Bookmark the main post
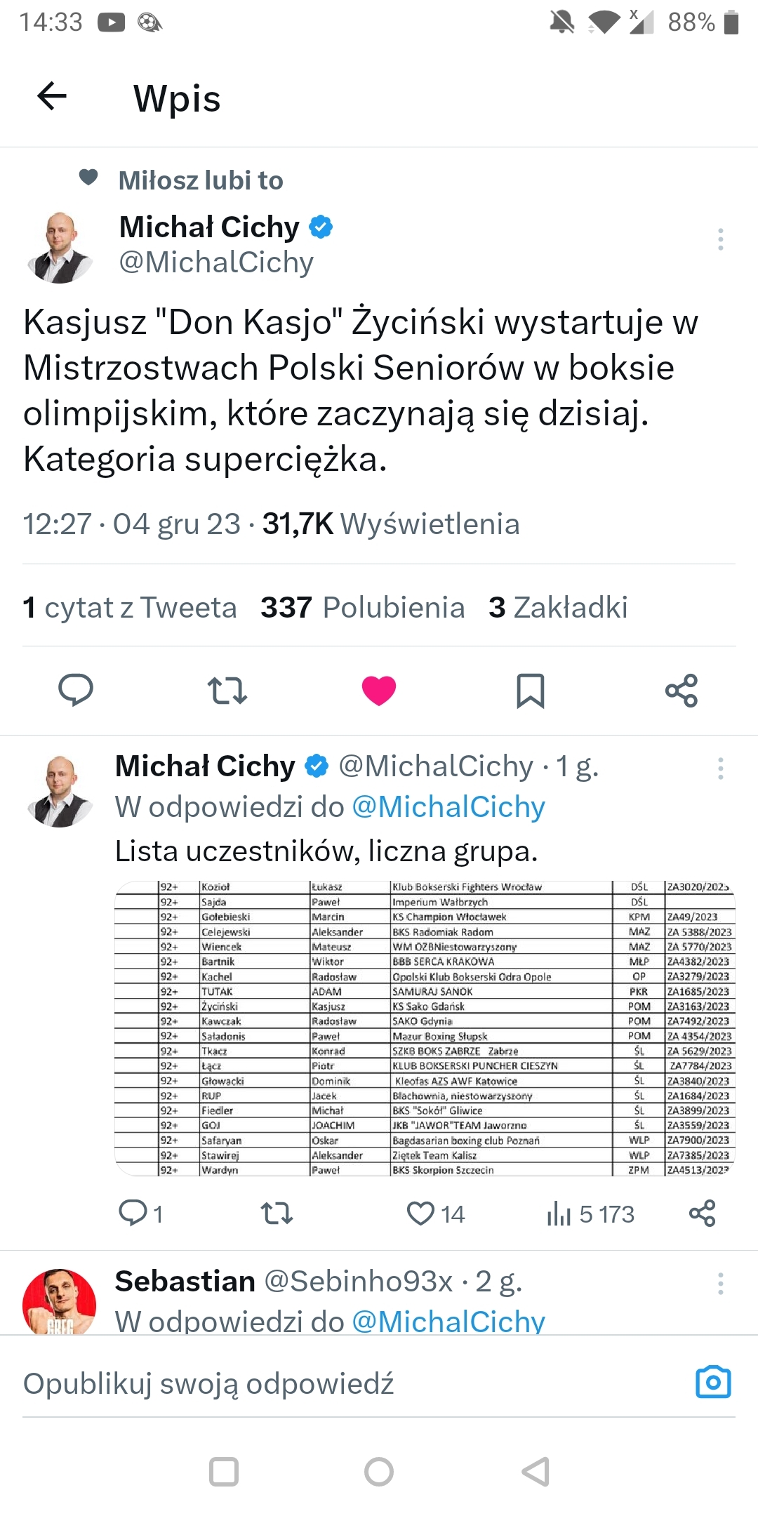This screenshot has width=758, height=1516. pos(530,690)
